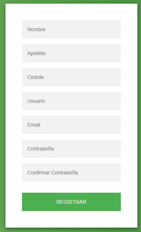141x232 pixels.
Task: Click white card area above Nombre field
Action: tap(71, 12)
